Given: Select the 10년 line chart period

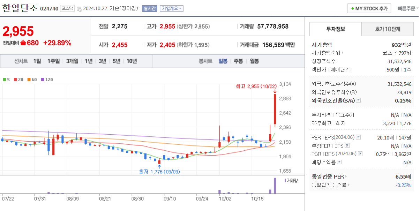Looking at the screenshot, I should pyautogui.click(x=132, y=61).
